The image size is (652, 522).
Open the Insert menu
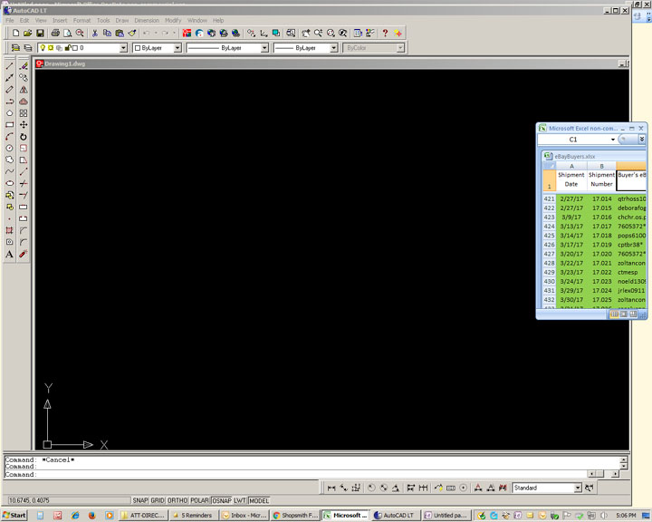pos(60,21)
